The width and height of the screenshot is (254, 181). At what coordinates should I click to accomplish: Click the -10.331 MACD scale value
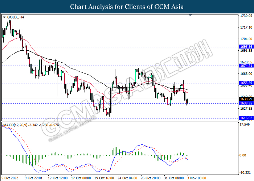(245, 173)
